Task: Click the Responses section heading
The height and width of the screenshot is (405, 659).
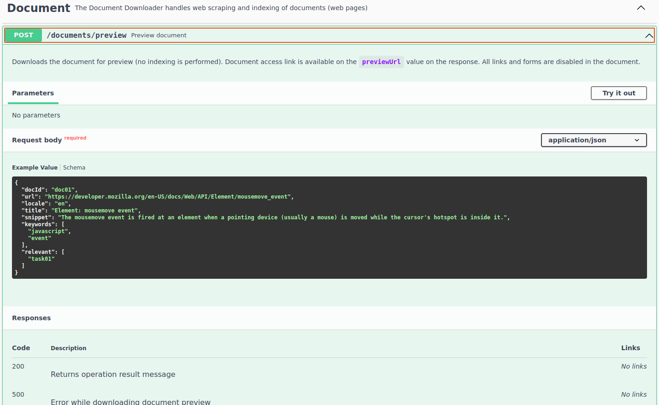Action: [31, 318]
